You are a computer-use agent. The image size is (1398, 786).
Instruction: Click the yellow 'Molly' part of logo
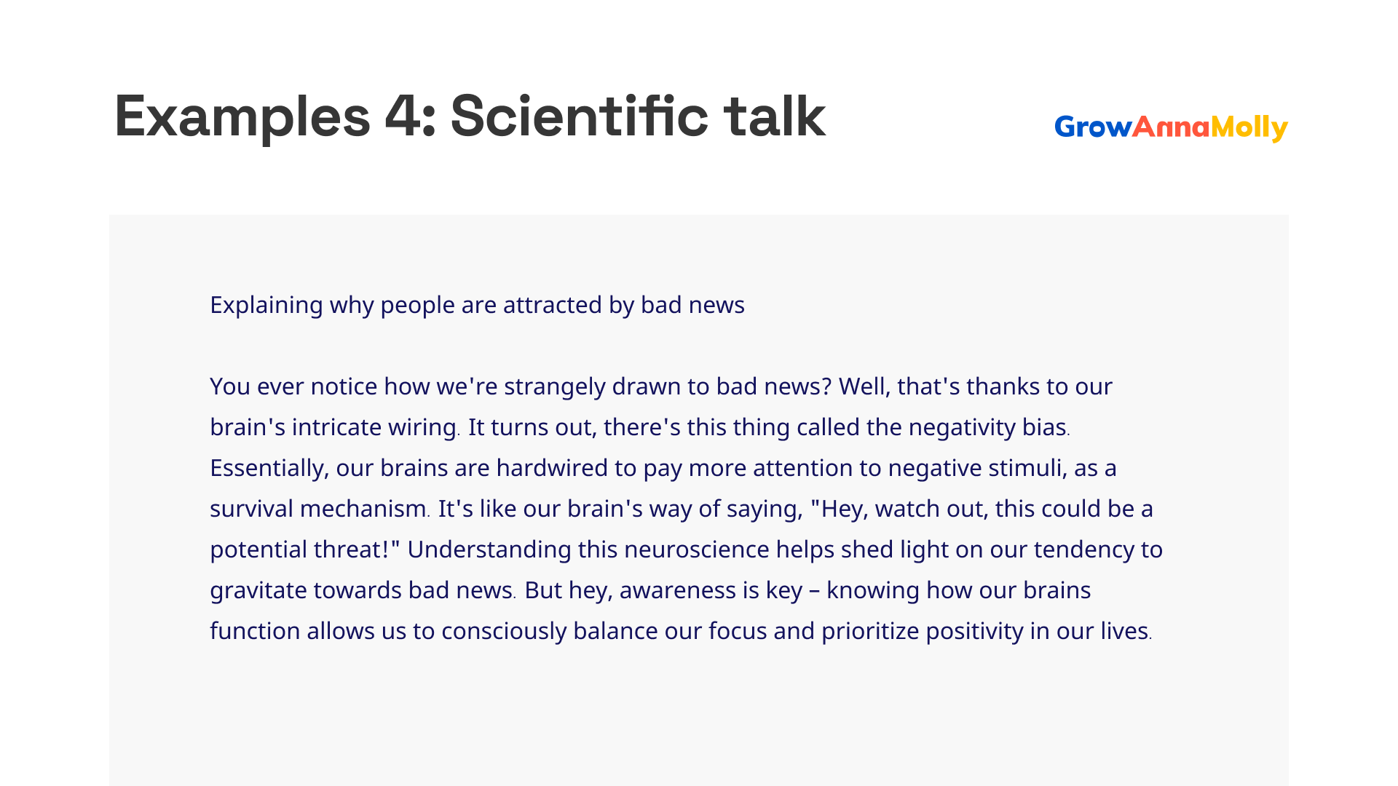[1249, 128]
